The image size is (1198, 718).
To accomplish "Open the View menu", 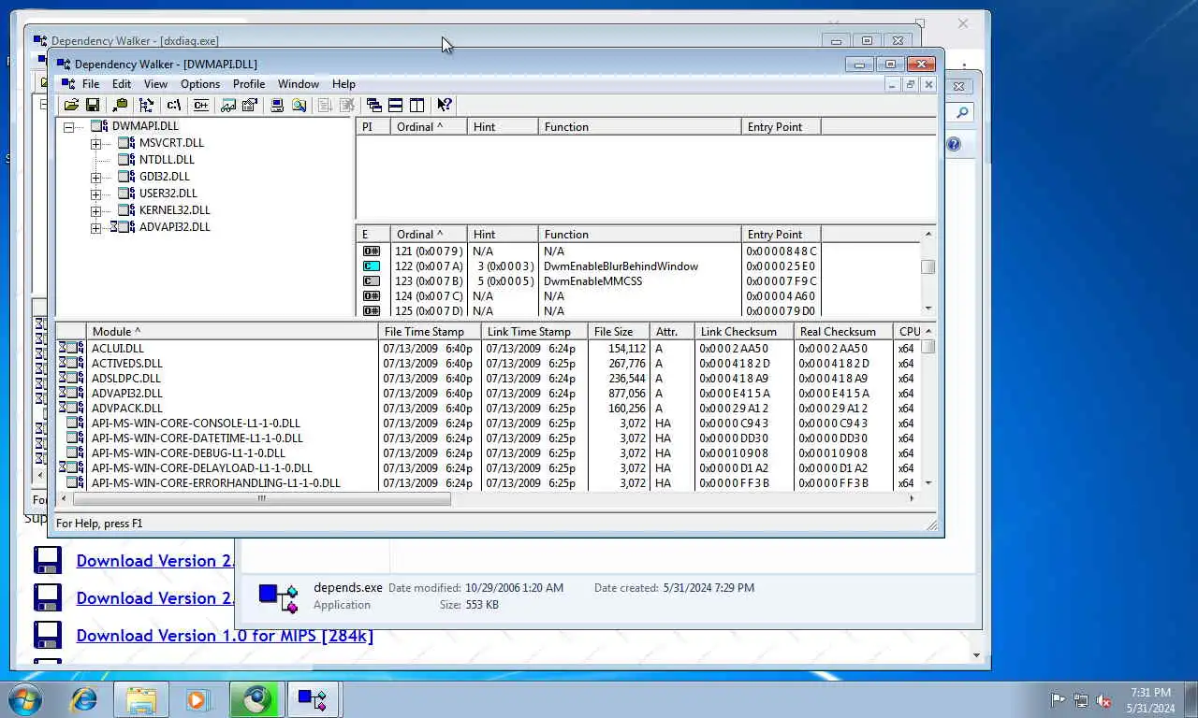I will [155, 84].
